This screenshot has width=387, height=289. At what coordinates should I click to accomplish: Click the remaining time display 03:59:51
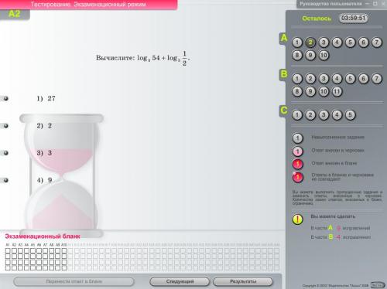click(353, 18)
